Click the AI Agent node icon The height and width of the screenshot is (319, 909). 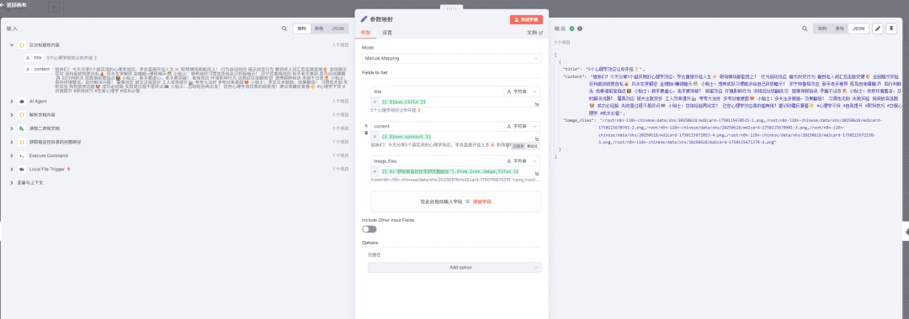pyautogui.click(x=21, y=101)
